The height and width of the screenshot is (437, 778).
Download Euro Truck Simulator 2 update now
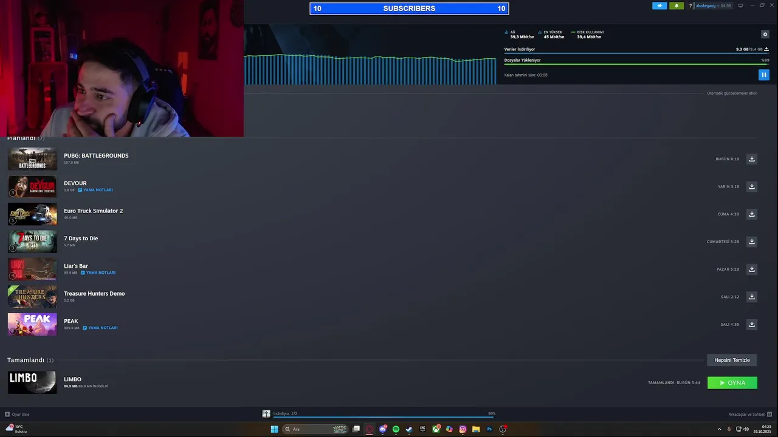click(752, 214)
